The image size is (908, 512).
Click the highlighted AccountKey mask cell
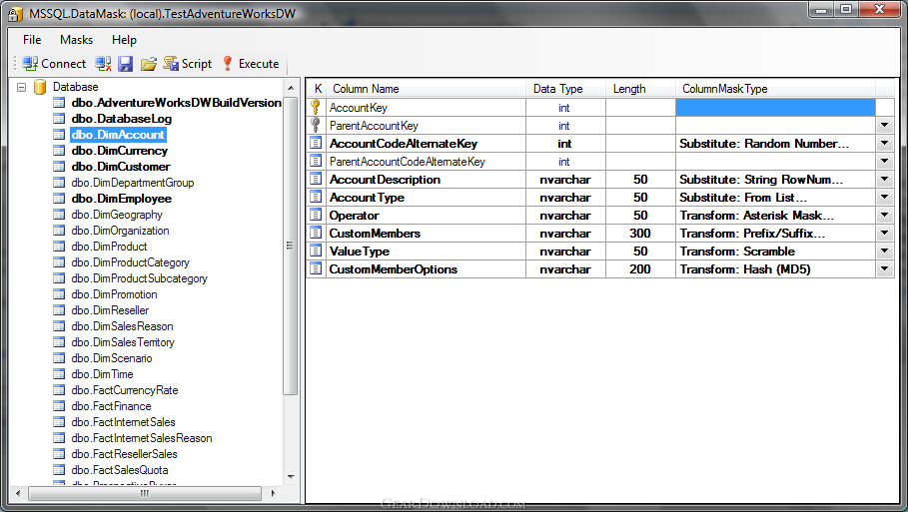pos(775,107)
